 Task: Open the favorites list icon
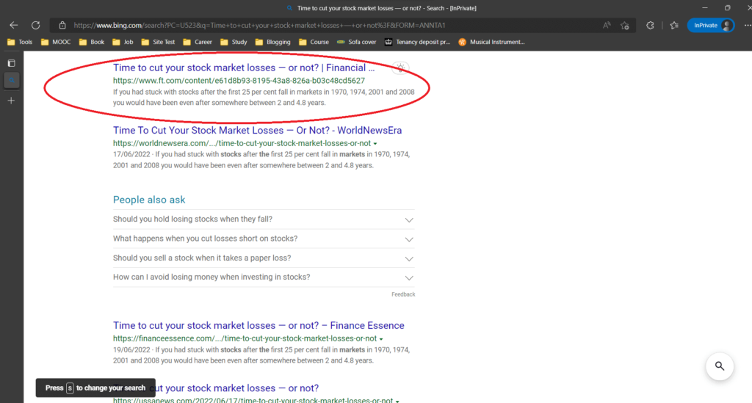[674, 26]
